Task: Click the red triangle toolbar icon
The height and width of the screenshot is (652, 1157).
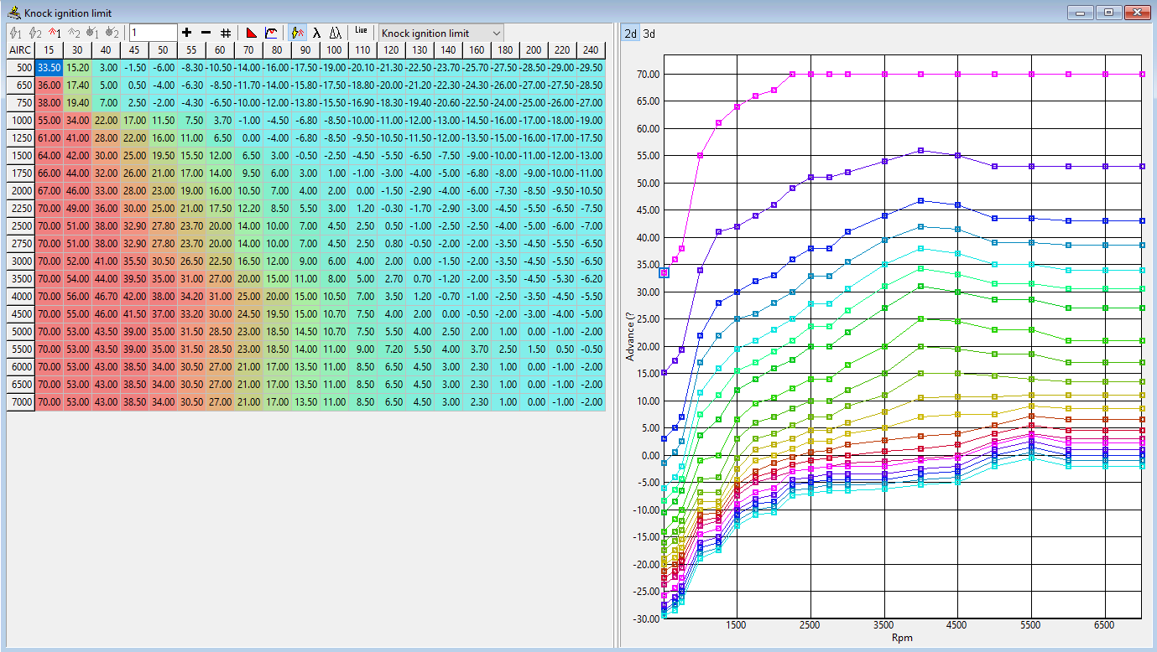Action: 252,33
